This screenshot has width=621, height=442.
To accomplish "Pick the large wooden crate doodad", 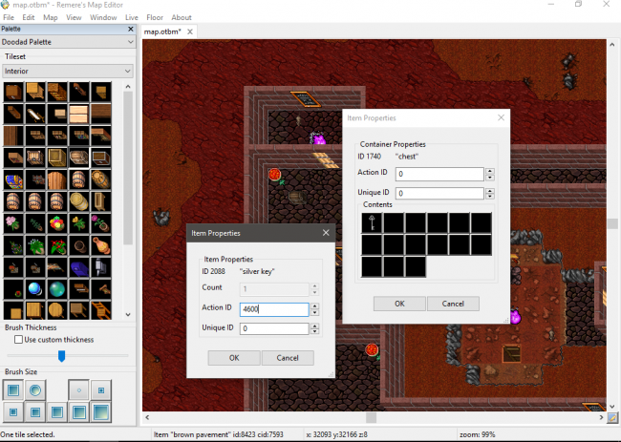I will 57,158.
